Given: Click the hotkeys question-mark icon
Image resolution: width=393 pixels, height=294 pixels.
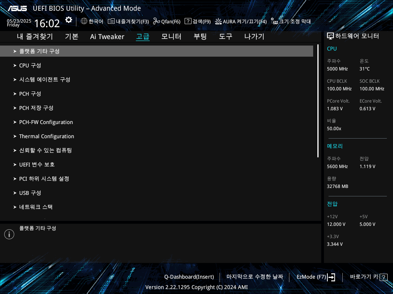Looking at the screenshot, I should (x=383, y=277).
